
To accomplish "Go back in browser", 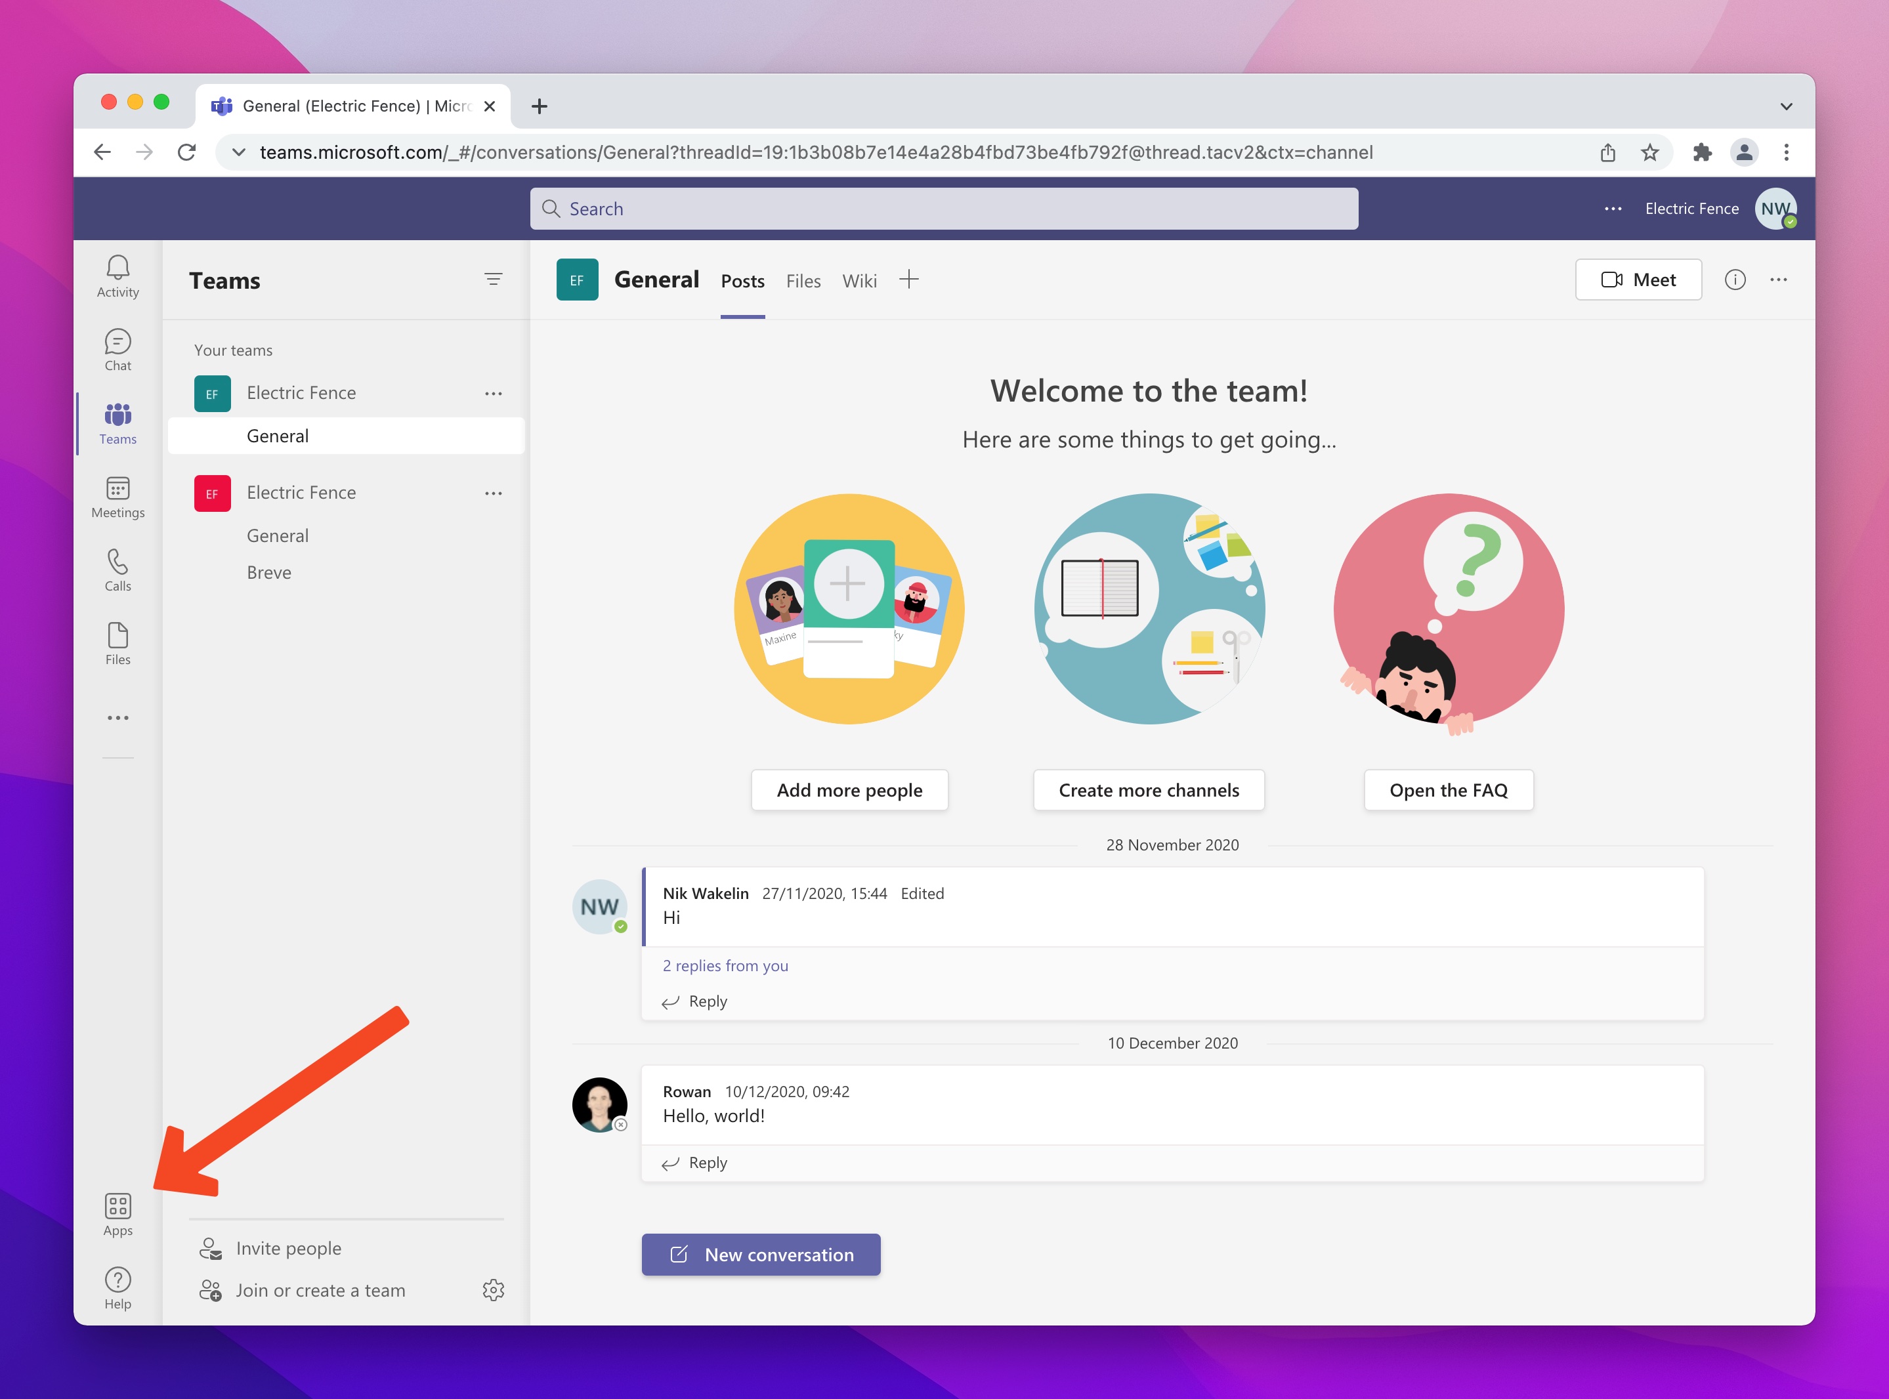I will point(102,152).
